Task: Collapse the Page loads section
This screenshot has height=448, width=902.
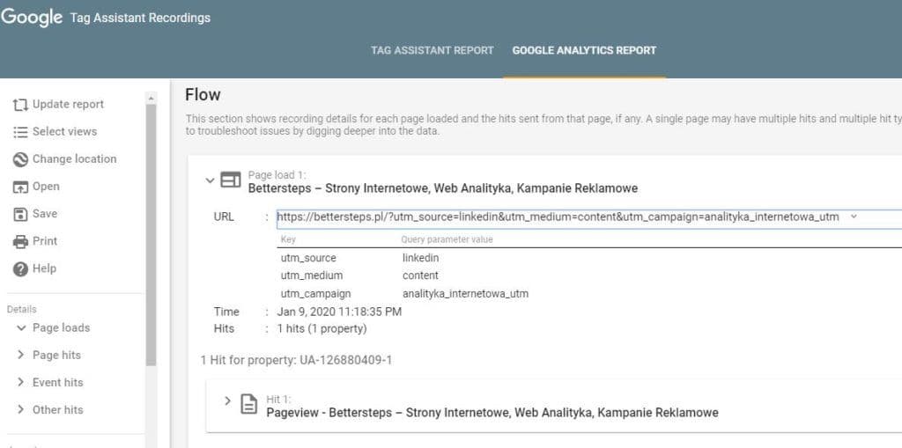Action: point(21,328)
